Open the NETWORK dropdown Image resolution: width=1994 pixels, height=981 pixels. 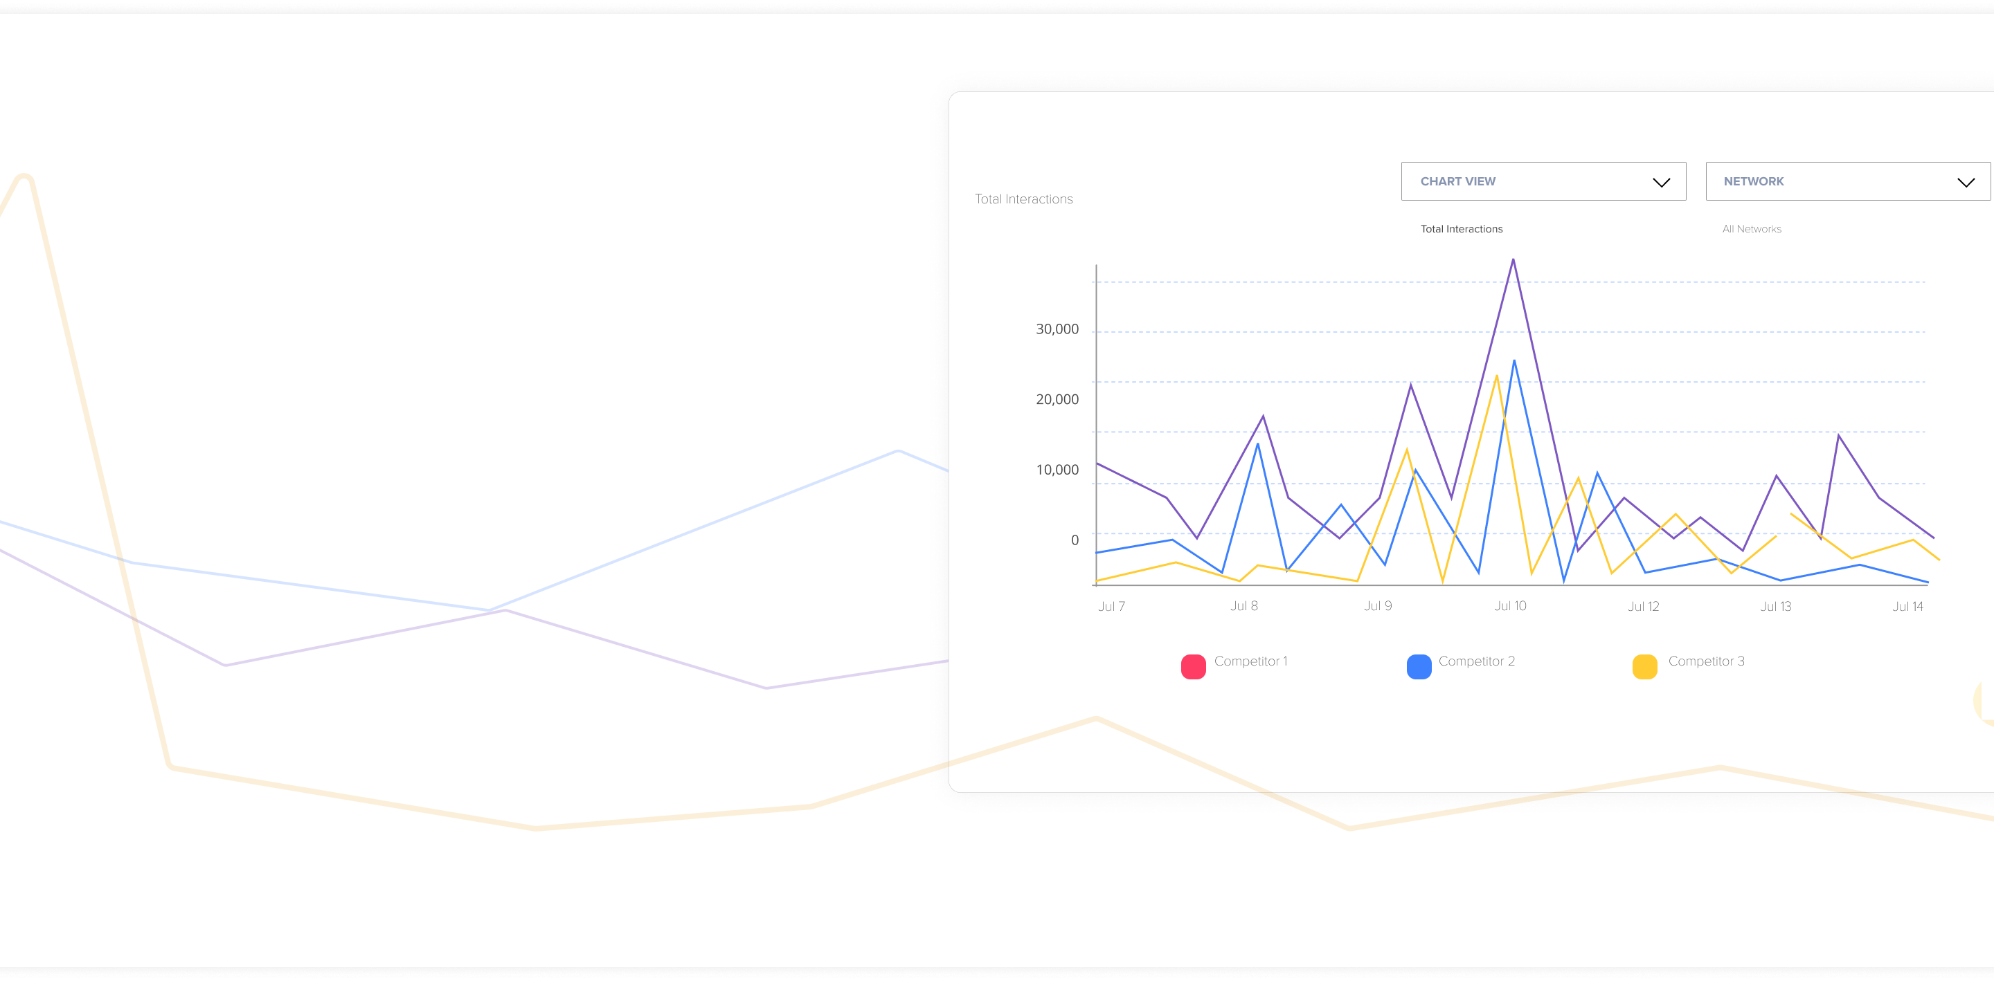[x=1847, y=181]
